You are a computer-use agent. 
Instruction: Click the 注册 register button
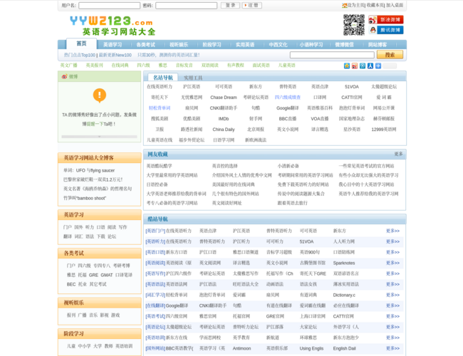coord(252,5)
